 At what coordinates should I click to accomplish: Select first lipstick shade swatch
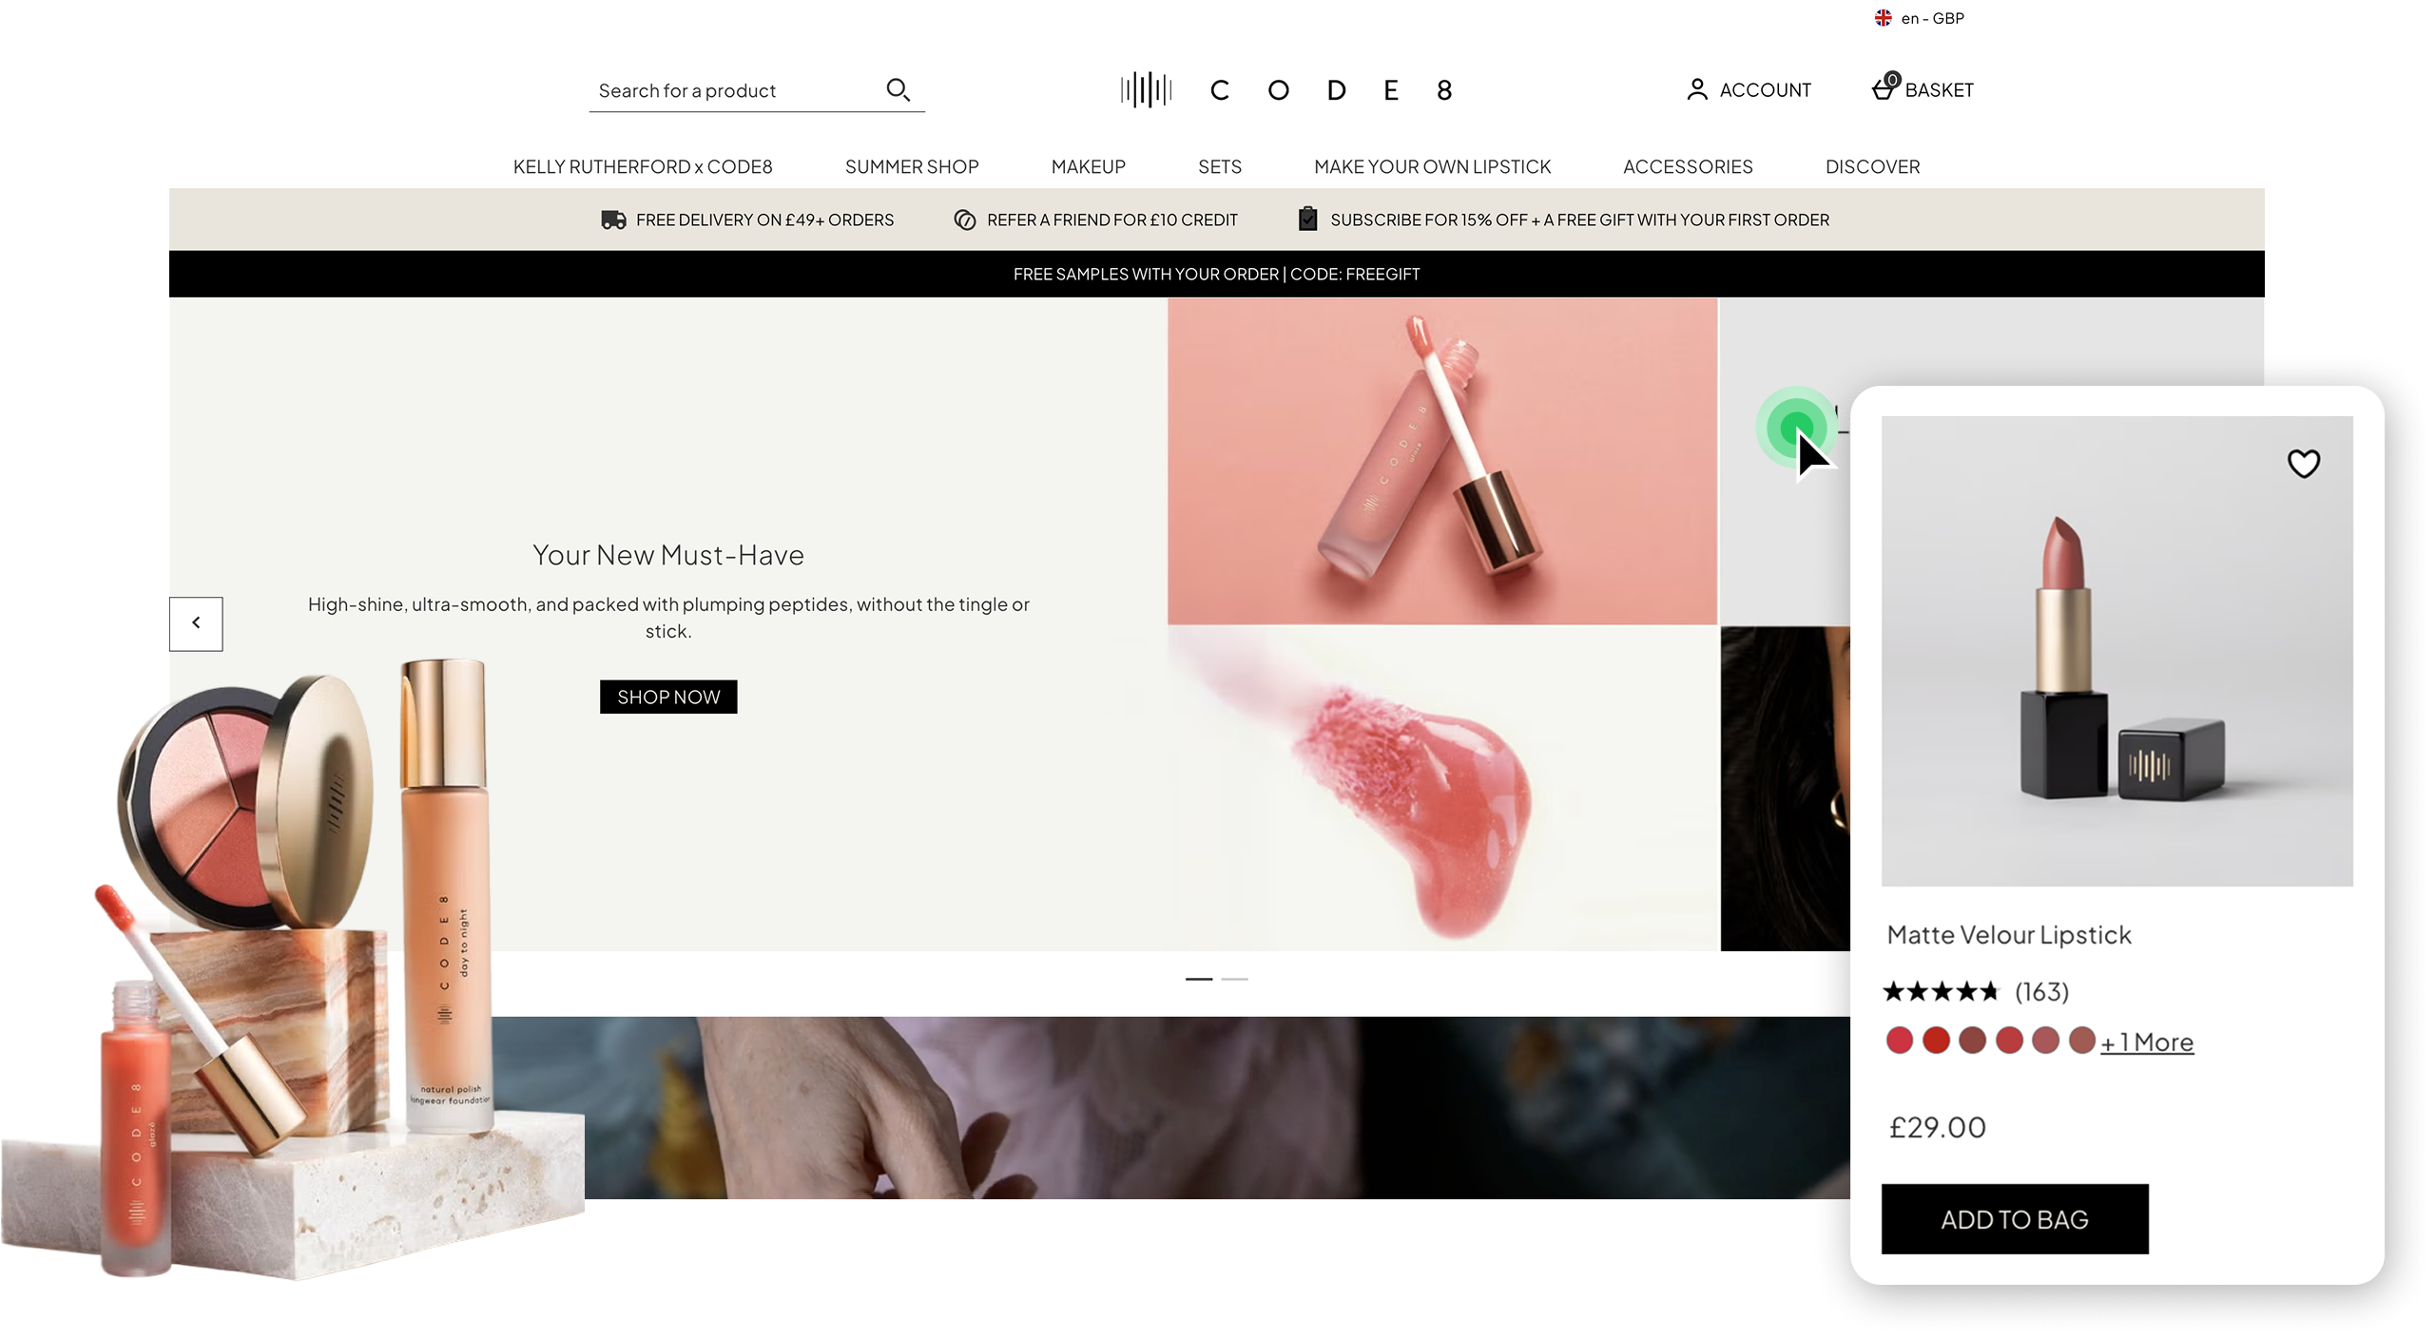[x=1899, y=1041]
